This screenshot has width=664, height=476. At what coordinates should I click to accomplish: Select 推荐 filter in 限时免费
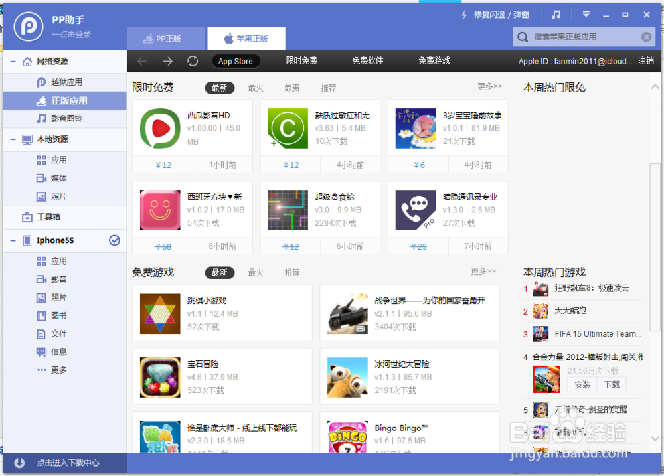coord(329,88)
